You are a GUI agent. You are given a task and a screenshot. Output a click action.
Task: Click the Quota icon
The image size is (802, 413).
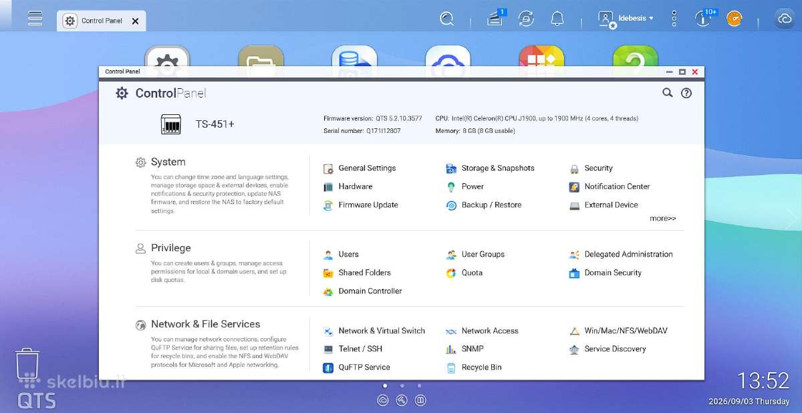(x=451, y=273)
